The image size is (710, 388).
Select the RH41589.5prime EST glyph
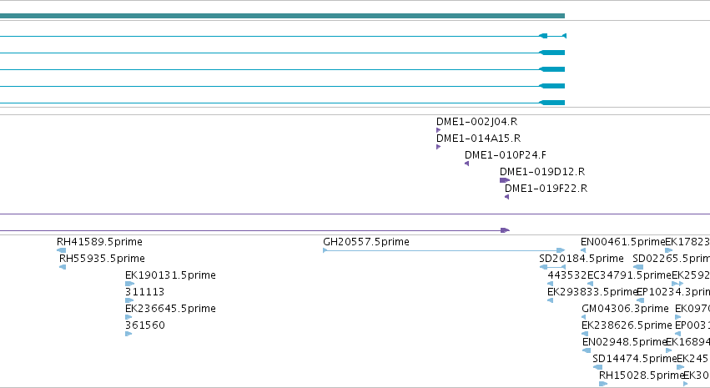point(61,250)
